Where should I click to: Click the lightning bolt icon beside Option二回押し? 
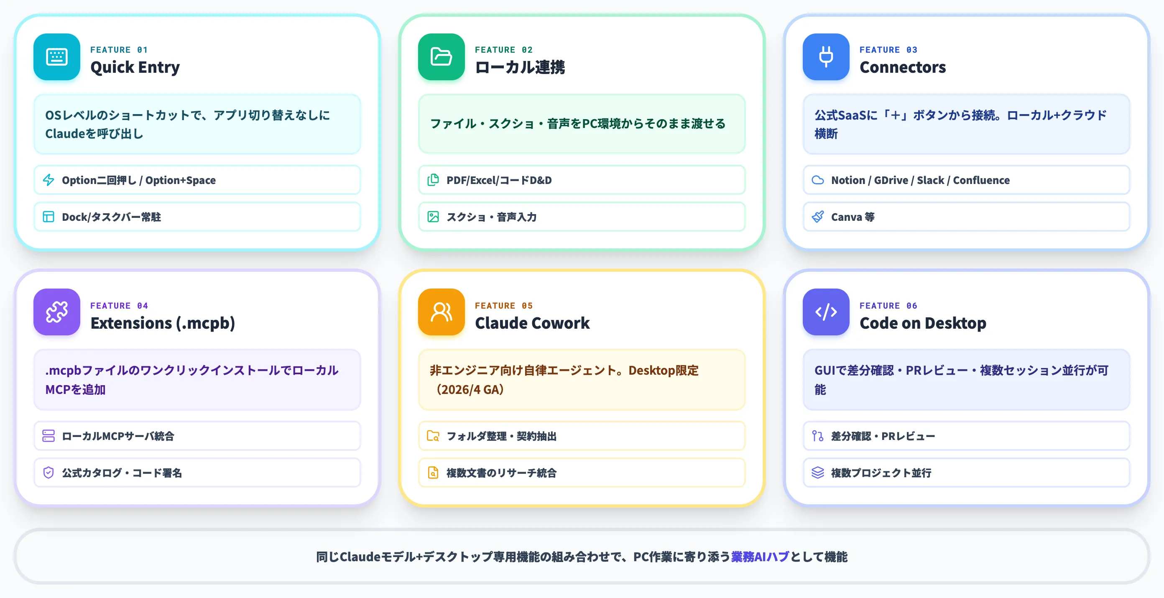point(48,180)
